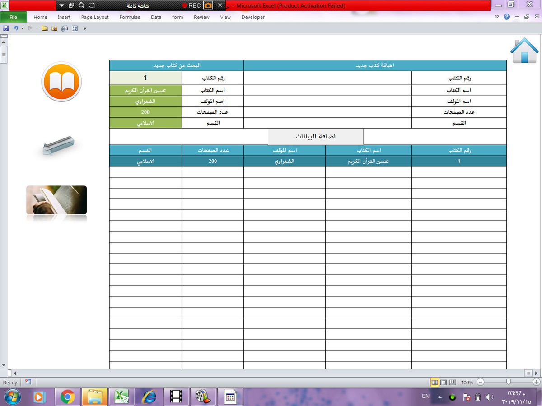
Task: Select the green search-result cell showing 200
Action: click(145, 112)
